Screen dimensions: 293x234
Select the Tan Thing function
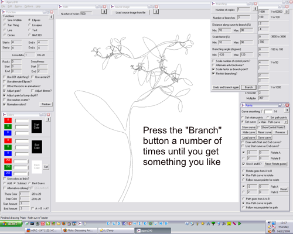coord(11,25)
